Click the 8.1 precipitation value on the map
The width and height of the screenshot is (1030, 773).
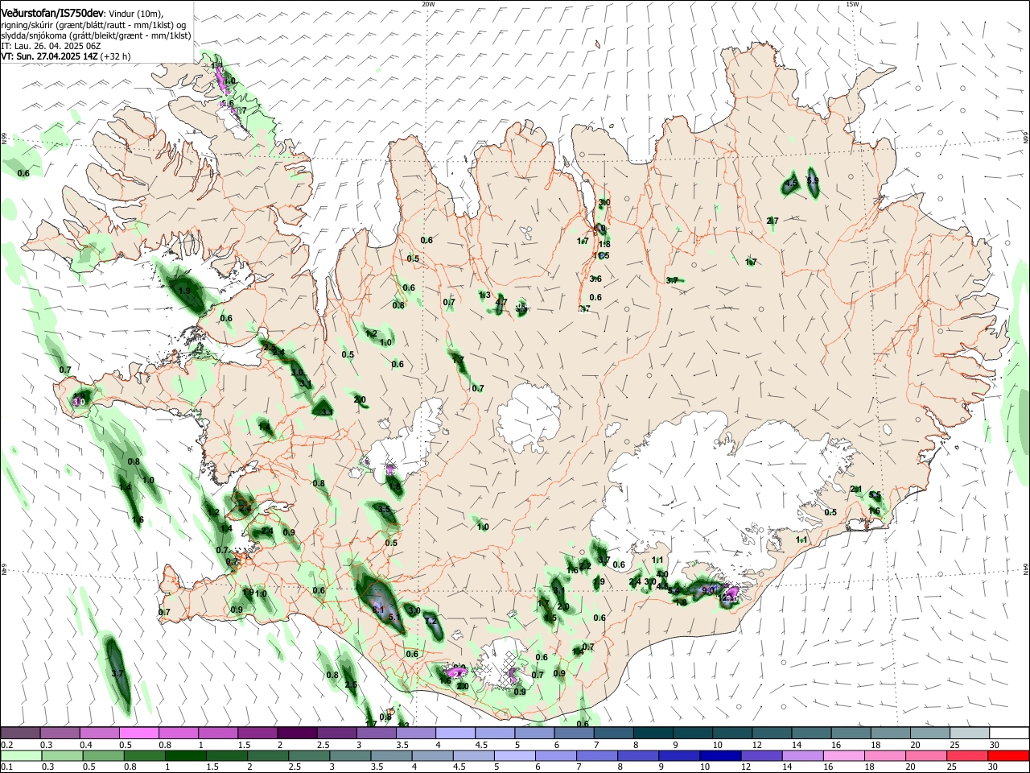pos(378,610)
